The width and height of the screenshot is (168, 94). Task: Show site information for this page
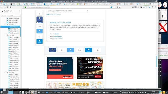click(24, 7)
